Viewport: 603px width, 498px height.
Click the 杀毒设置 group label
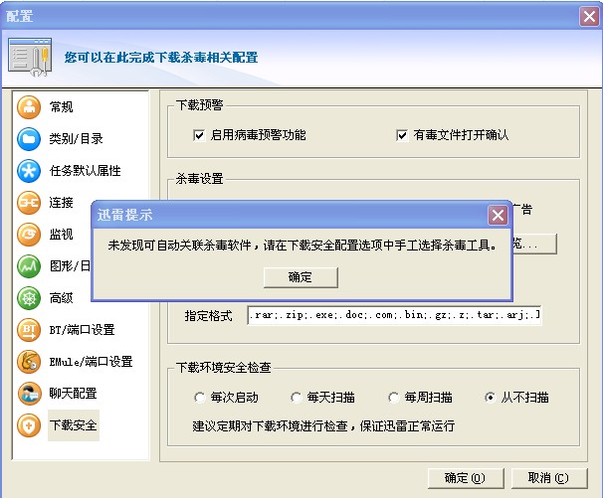[x=200, y=179]
